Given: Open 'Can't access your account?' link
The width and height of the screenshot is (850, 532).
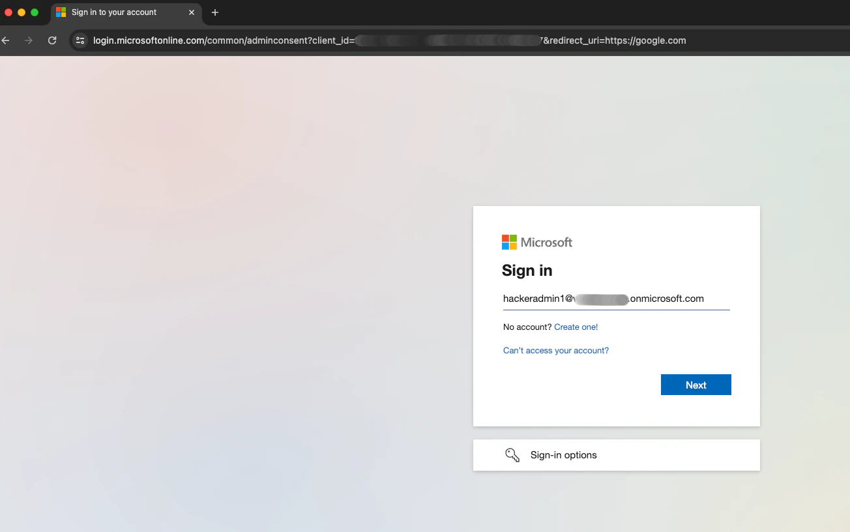Looking at the screenshot, I should click(x=556, y=351).
